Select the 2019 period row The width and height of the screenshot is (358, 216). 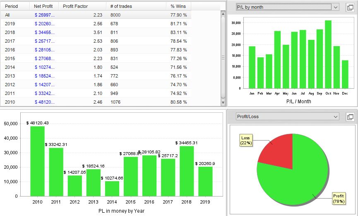96,24
